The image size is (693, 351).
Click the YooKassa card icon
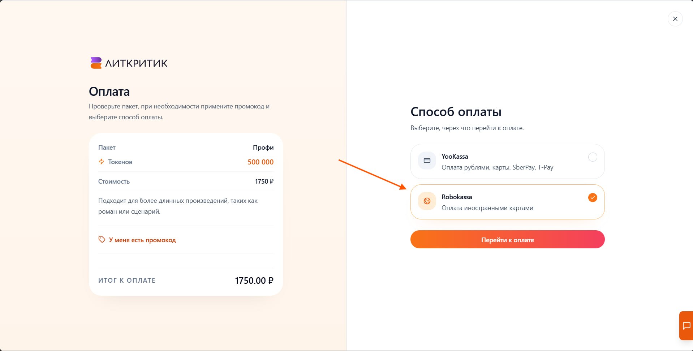pyautogui.click(x=427, y=160)
